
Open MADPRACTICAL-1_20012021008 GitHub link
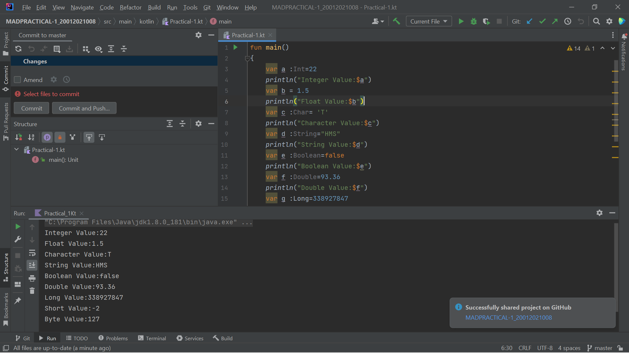pos(508,318)
